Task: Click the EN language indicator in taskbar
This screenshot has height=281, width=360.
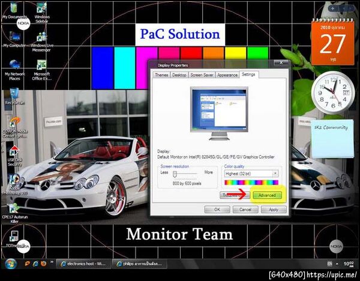Action: click(329, 264)
